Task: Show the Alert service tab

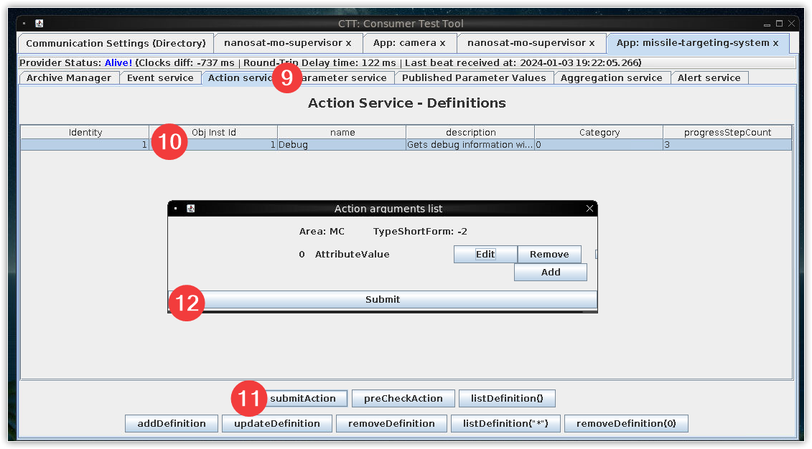Action: pos(709,77)
